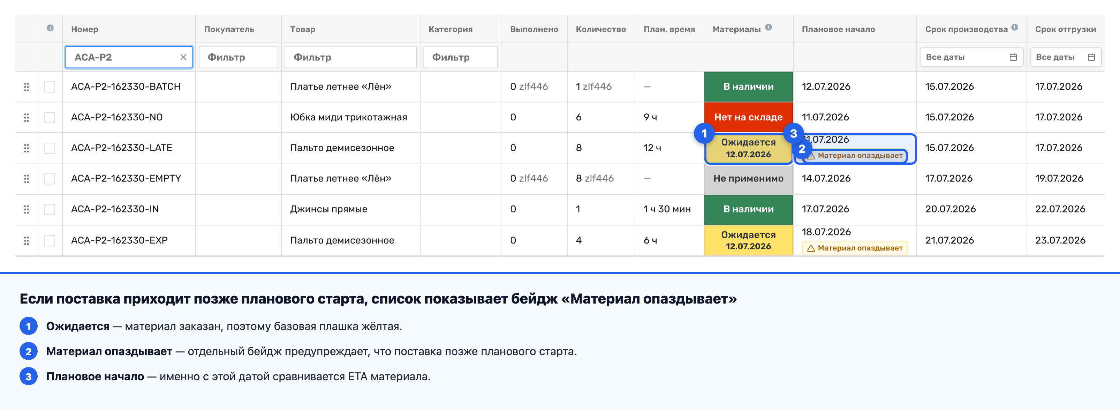Click green В наличии status for BATCH row
The height and width of the screenshot is (411, 1120).
coord(748,87)
